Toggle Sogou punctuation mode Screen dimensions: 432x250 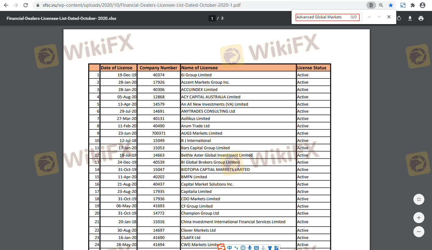tap(236, 248)
